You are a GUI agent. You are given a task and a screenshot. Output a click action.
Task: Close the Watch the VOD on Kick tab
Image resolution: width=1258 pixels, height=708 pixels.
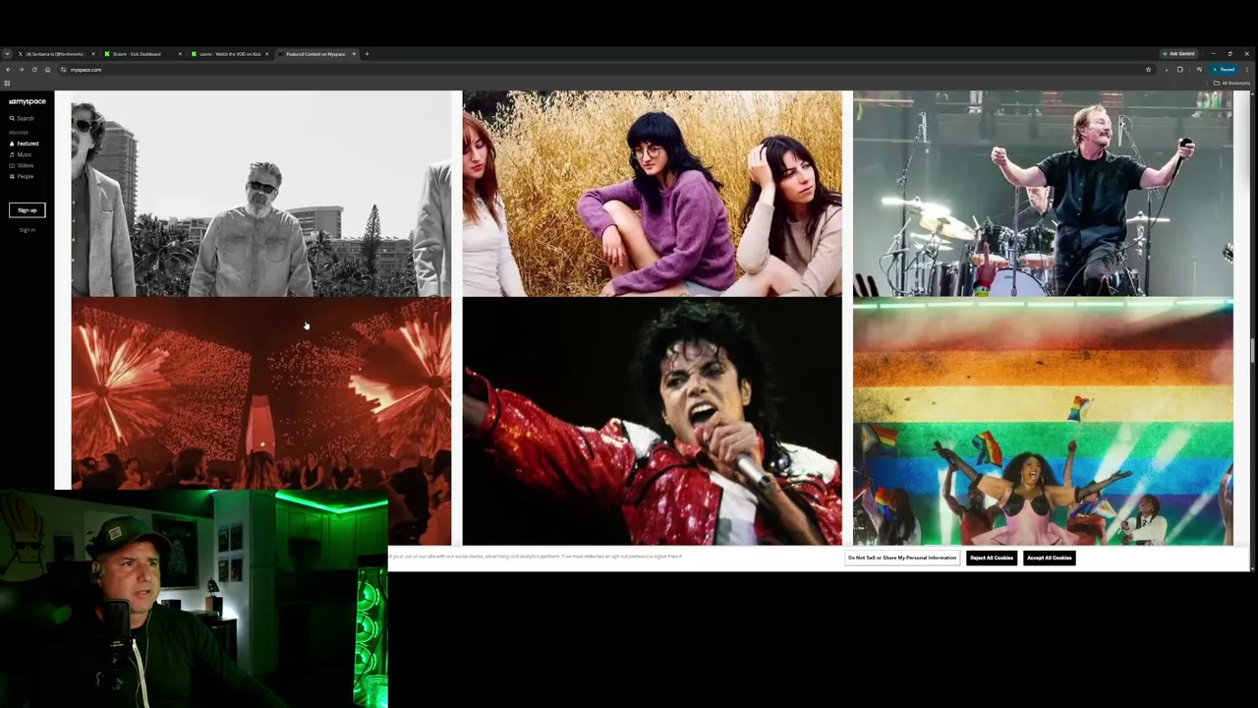[x=266, y=54]
